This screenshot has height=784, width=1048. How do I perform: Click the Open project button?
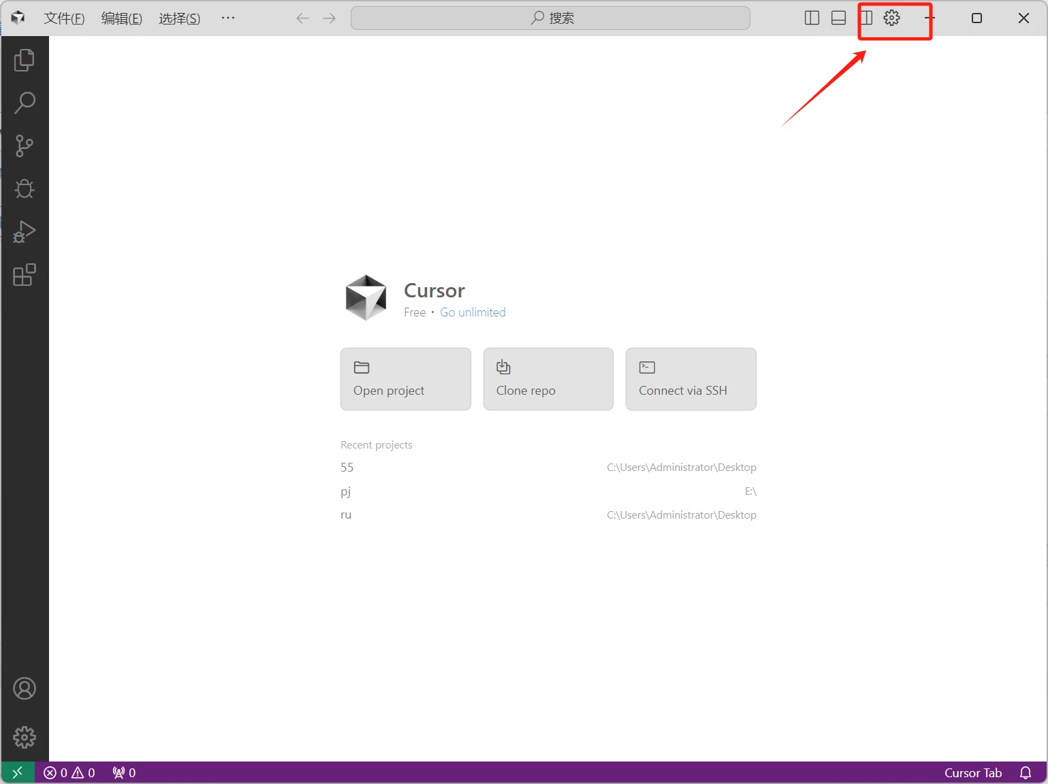click(405, 379)
